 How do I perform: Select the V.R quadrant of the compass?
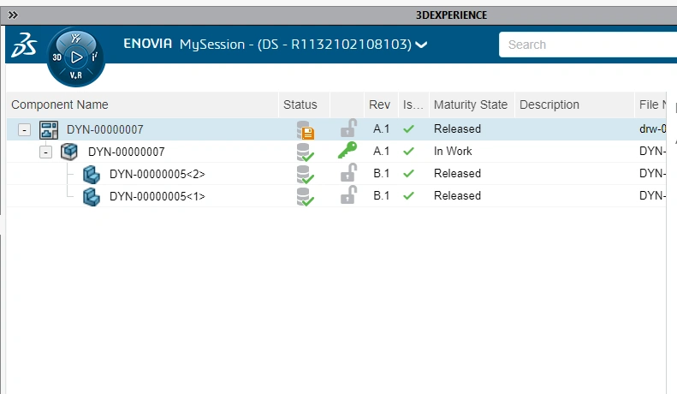[76, 75]
